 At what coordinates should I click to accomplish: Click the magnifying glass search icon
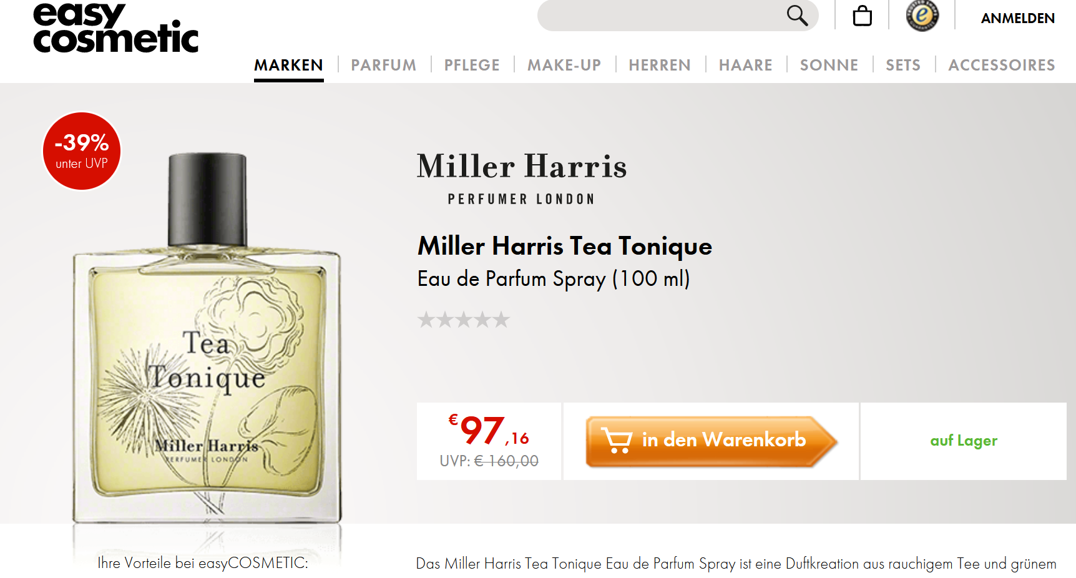coord(797,16)
